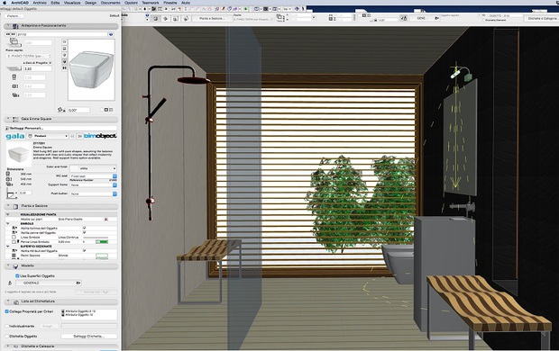Toggle the Individualmente checkbox
559x351 pixels.
coord(7,326)
